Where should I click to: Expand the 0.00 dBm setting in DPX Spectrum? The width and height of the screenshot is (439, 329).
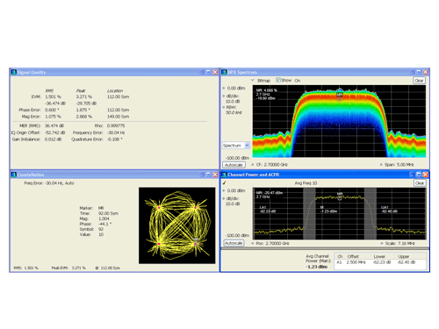click(x=224, y=88)
